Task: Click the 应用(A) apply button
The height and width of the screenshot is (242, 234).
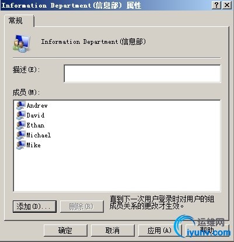Action: pyautogui.click(x=160, y=230)
